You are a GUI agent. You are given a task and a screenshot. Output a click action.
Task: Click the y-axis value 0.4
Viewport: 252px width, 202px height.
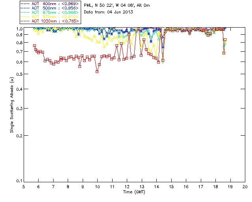pyautogui.click(x=19, y=89)
